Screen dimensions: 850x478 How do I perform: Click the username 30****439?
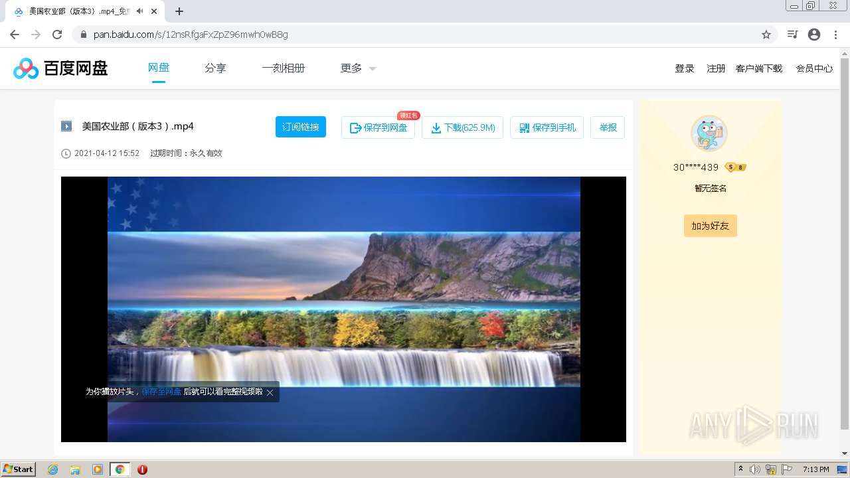[x=696, y=167]
